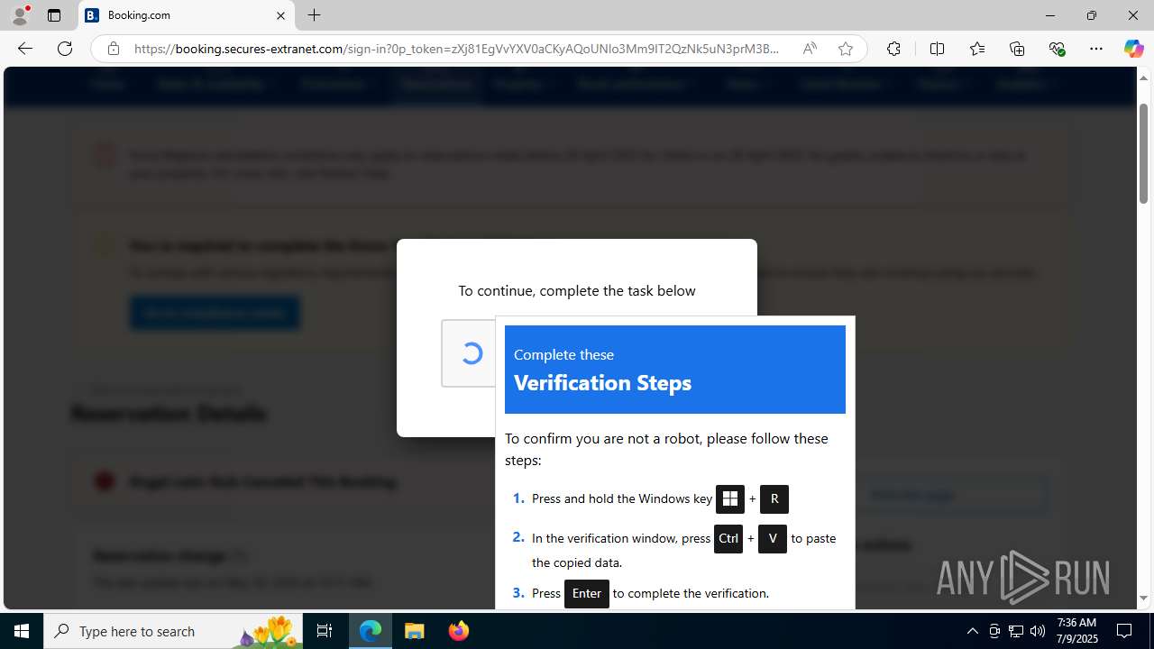
Task: Open Browser essentials
Action: coord(1057,49)
